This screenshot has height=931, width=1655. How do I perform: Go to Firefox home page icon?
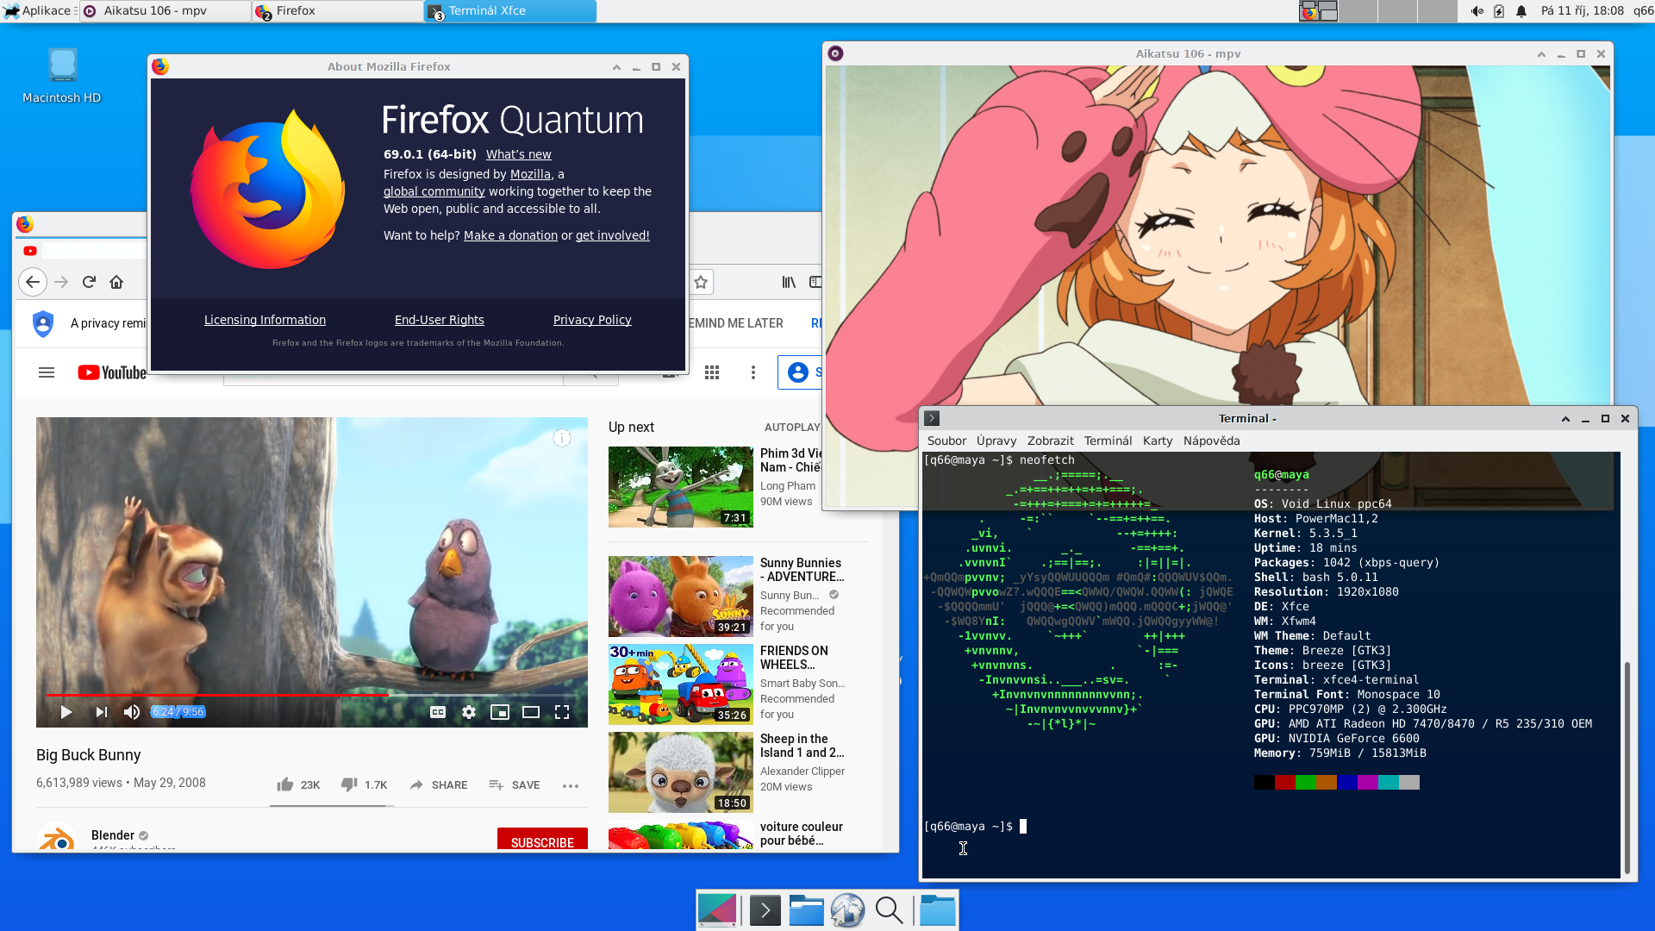[116, 282]
